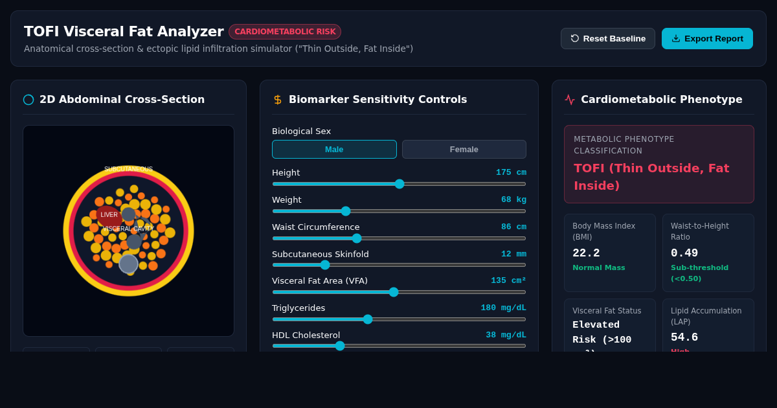Click the Elevated Risk visceral fat status
Image resolution: width=777 pixels, height=408 pixels.
(602, 335)
